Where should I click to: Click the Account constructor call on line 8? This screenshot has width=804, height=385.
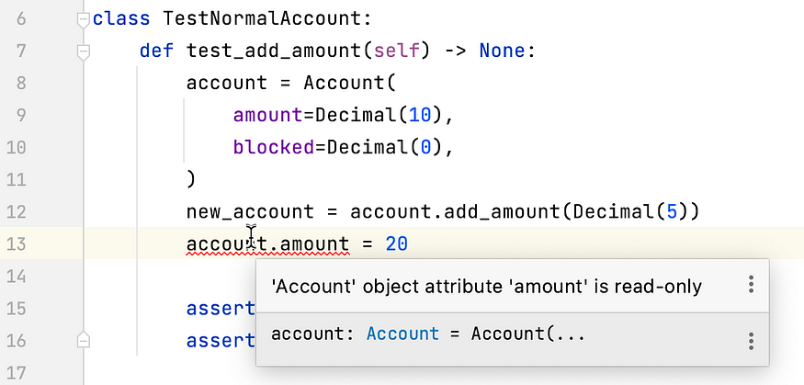pyautogui.click(x=344, y=83)
